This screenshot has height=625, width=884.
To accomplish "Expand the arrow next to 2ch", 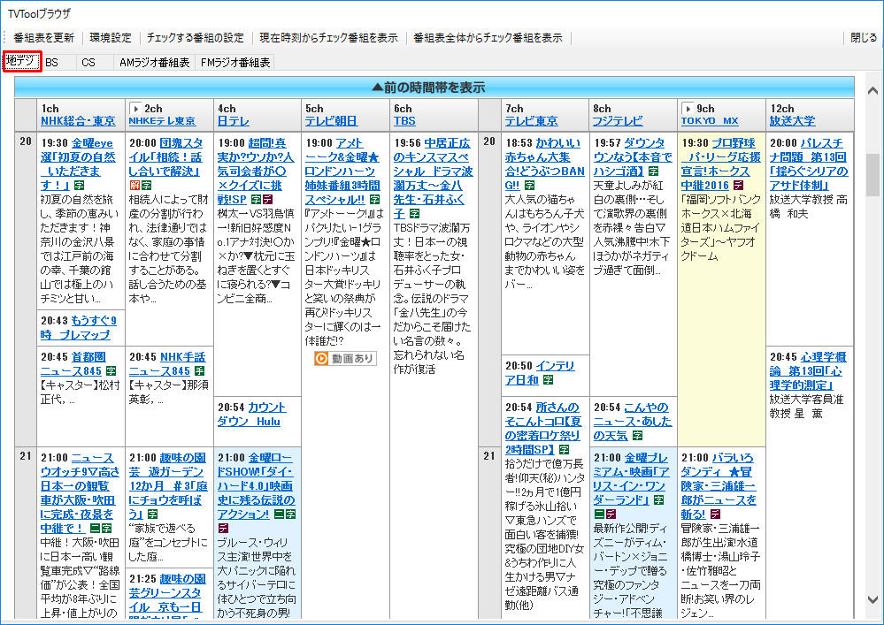I will tap(135, 108).
